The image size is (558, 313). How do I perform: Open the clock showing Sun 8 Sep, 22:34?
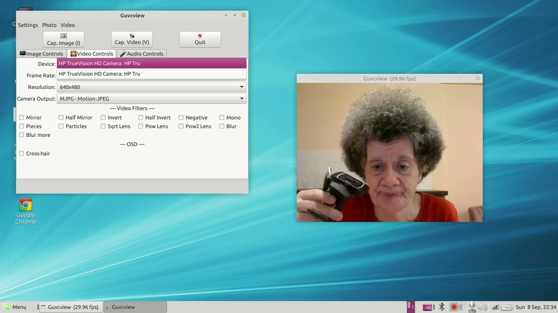(x=536, y=307)
